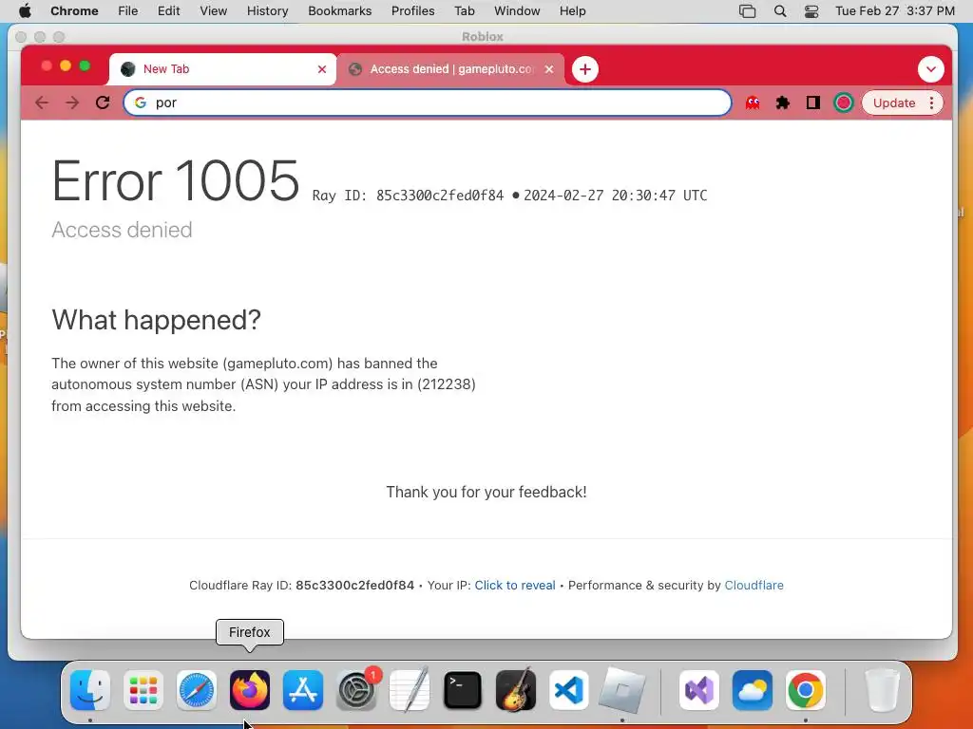Image resolution: width=973 pixels, height=729 pixels.
Task: Open Spotlight search in the menu bar
Action: point(780,11)
